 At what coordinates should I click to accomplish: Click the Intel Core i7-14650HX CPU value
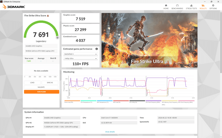coord(119,118)
